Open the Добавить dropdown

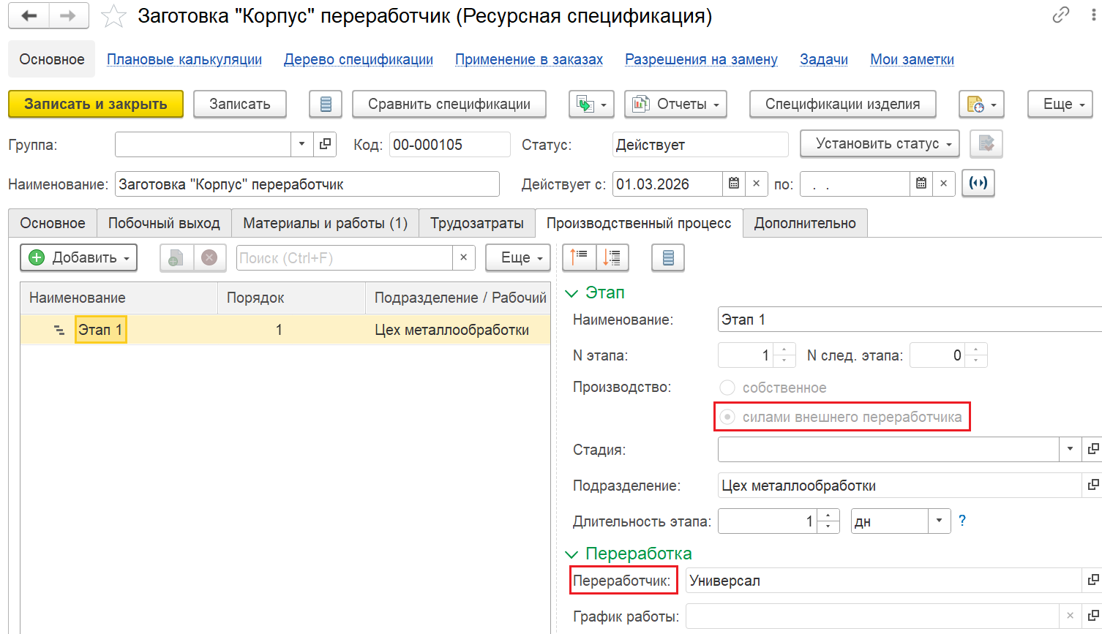(x=78, y=257)
